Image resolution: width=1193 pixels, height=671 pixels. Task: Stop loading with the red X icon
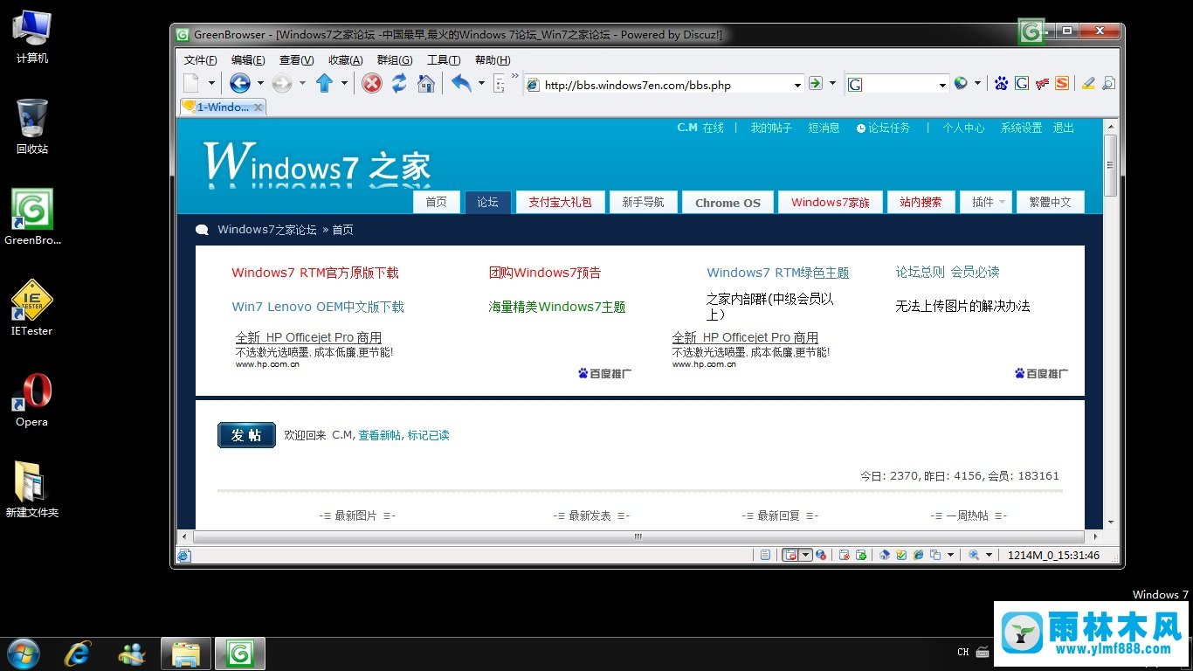[x=372, y=83]
